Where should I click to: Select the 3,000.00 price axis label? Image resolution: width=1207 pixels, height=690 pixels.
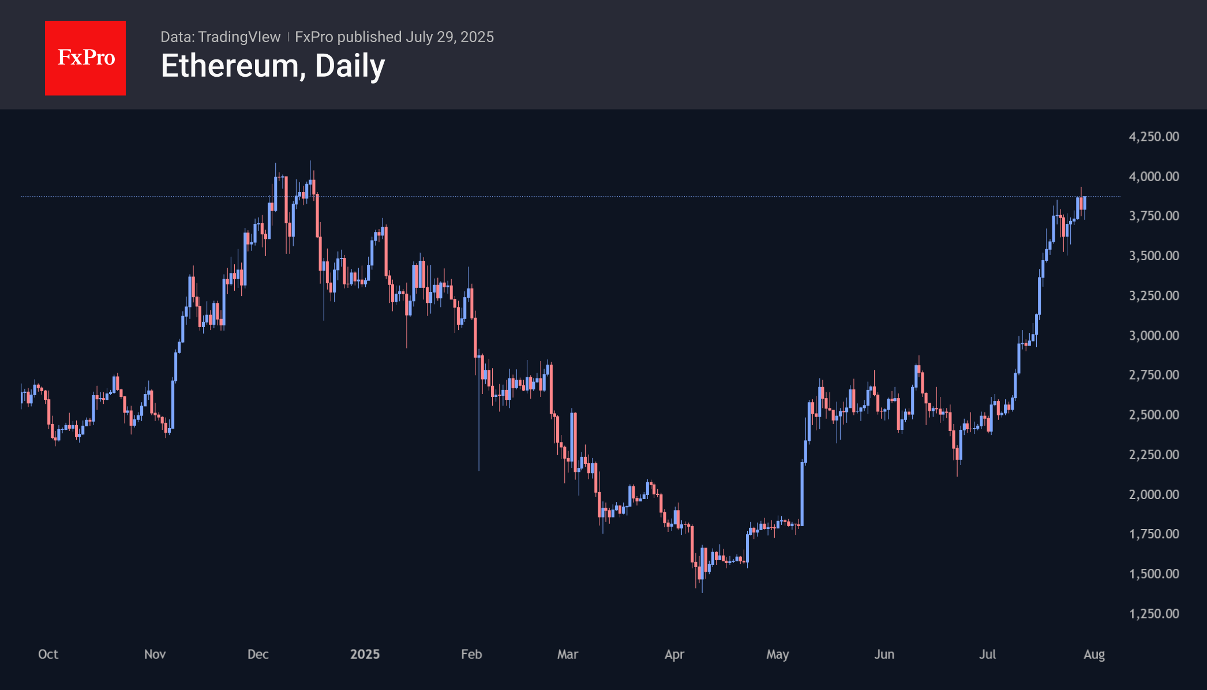[x=1154, y=336]
